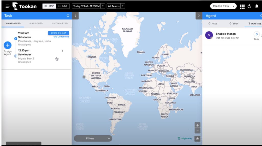This screenshot has width=262, height=146.
Task: Open the date range picker
Action: point(86,6)
